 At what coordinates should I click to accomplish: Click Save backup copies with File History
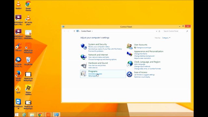pos(105,49)
